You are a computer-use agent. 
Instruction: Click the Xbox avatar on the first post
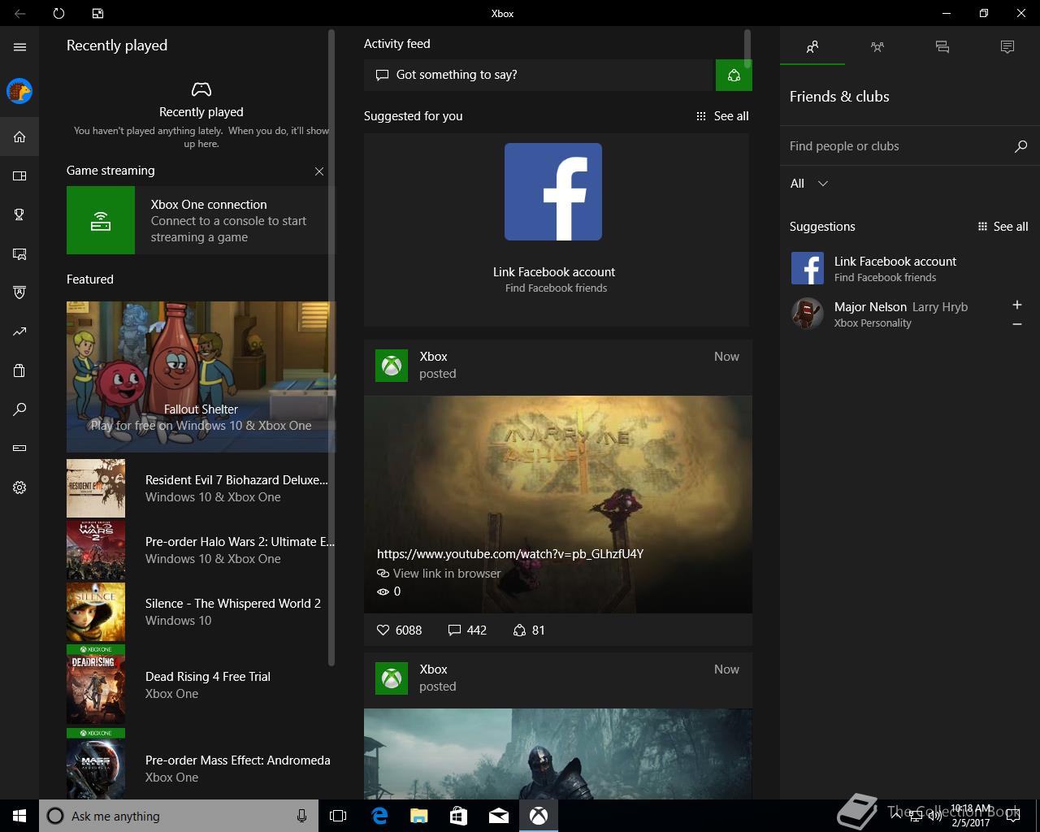point(392,366)
